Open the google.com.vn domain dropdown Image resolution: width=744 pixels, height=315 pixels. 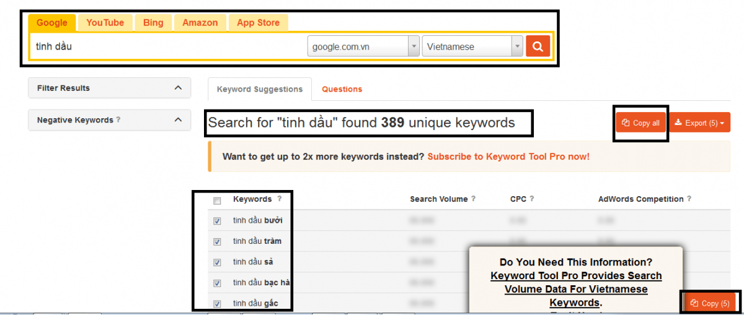pyautogui.click(x=363, y=46)
